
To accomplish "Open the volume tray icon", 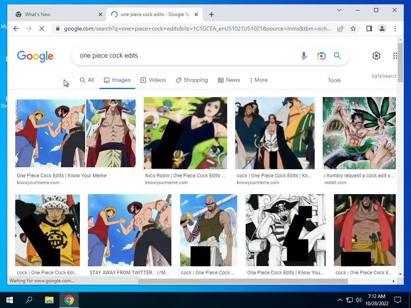I will [x=359, y=300].
